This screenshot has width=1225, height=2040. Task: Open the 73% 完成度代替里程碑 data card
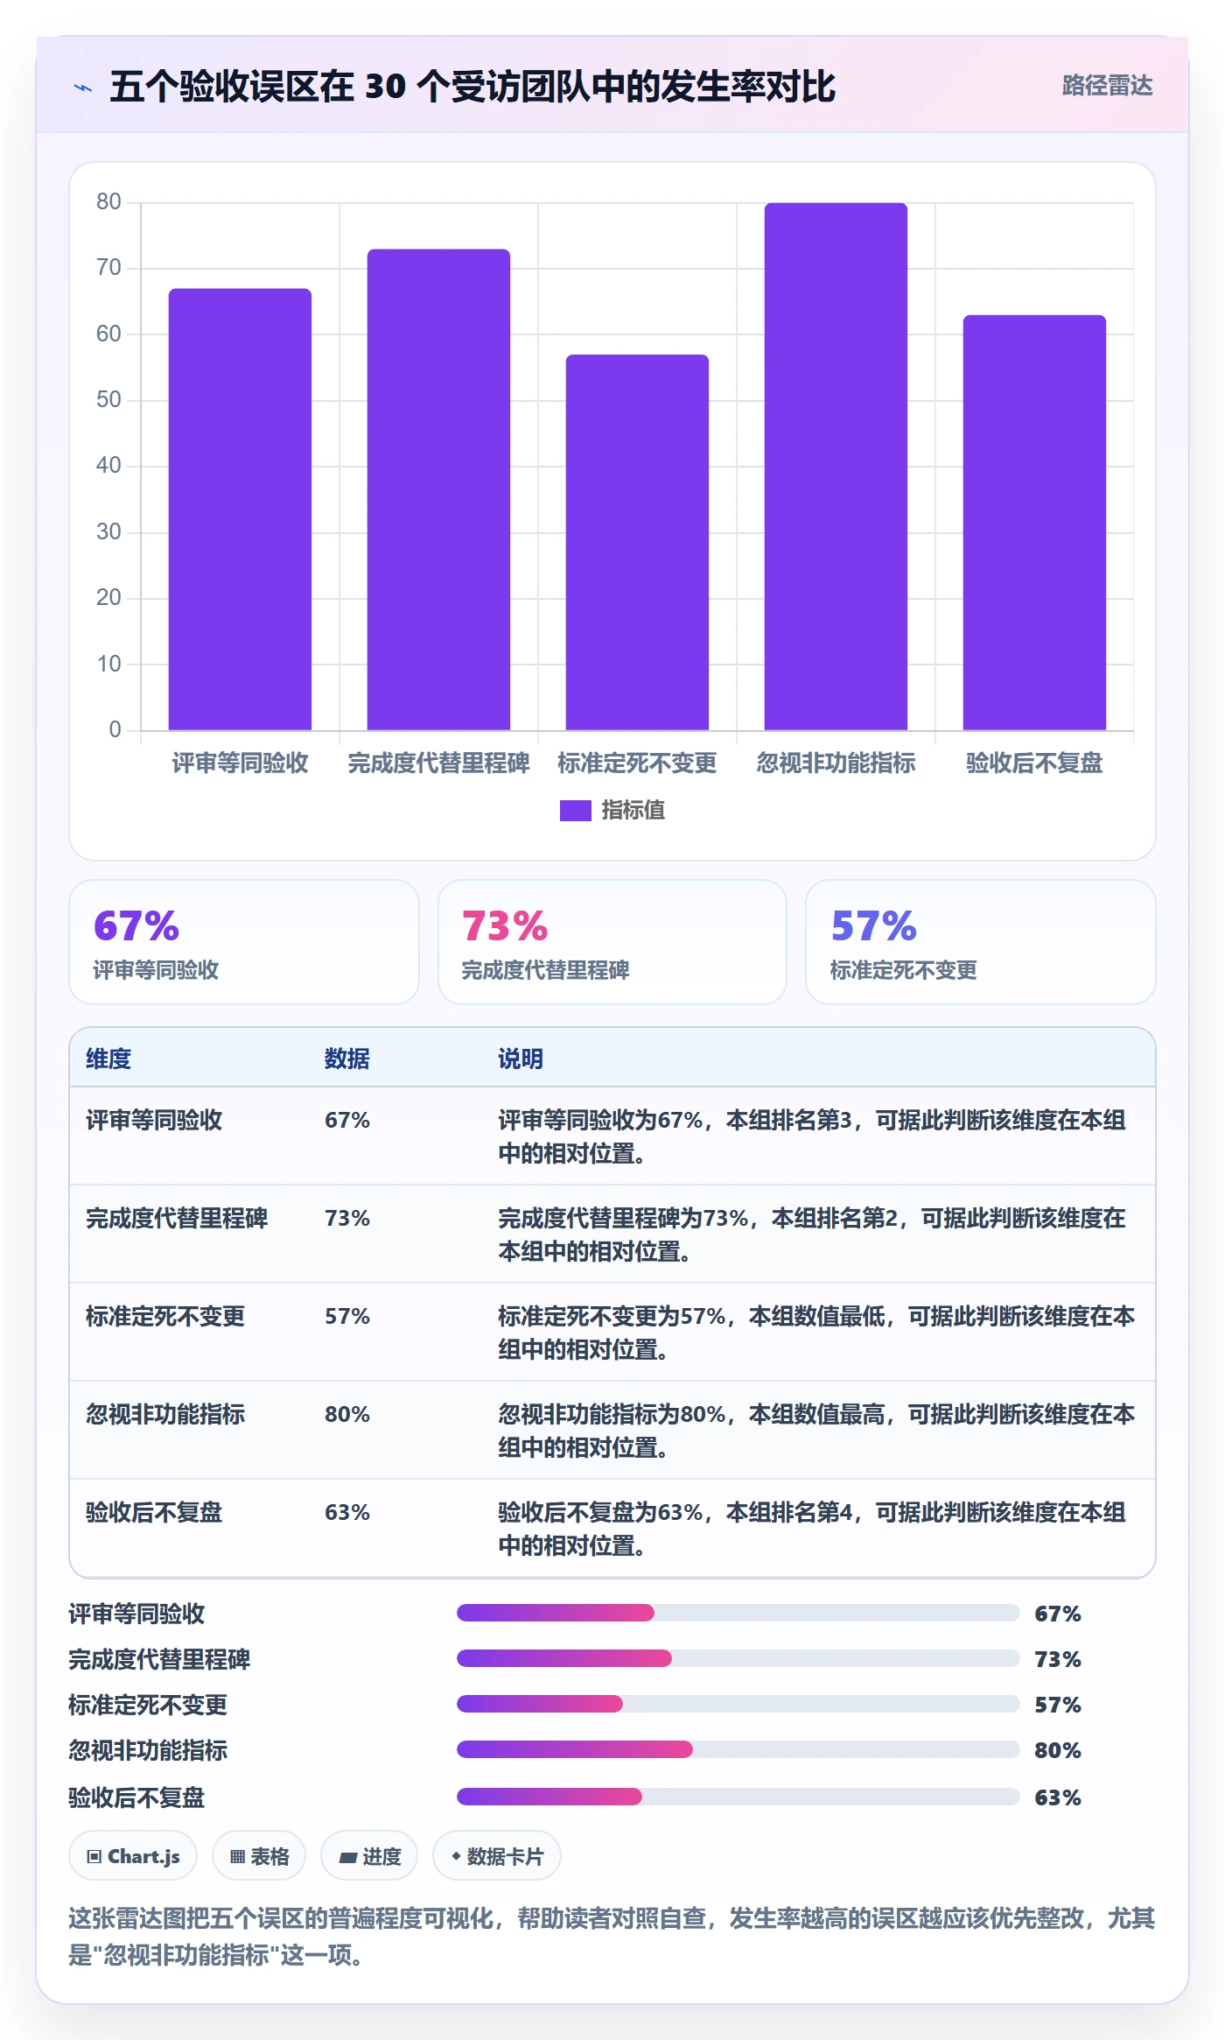tap(612, 942)
